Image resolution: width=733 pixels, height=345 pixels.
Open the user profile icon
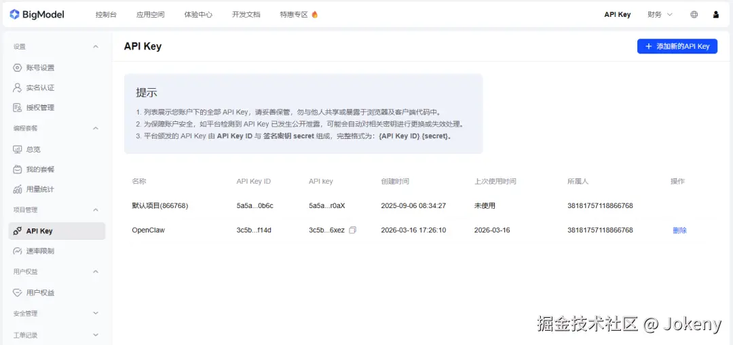[x=716, y=14]
